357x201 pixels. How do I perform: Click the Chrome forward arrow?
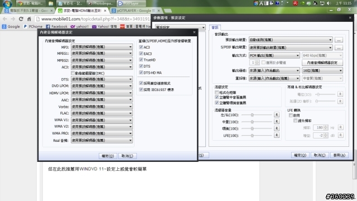(13, 19)
